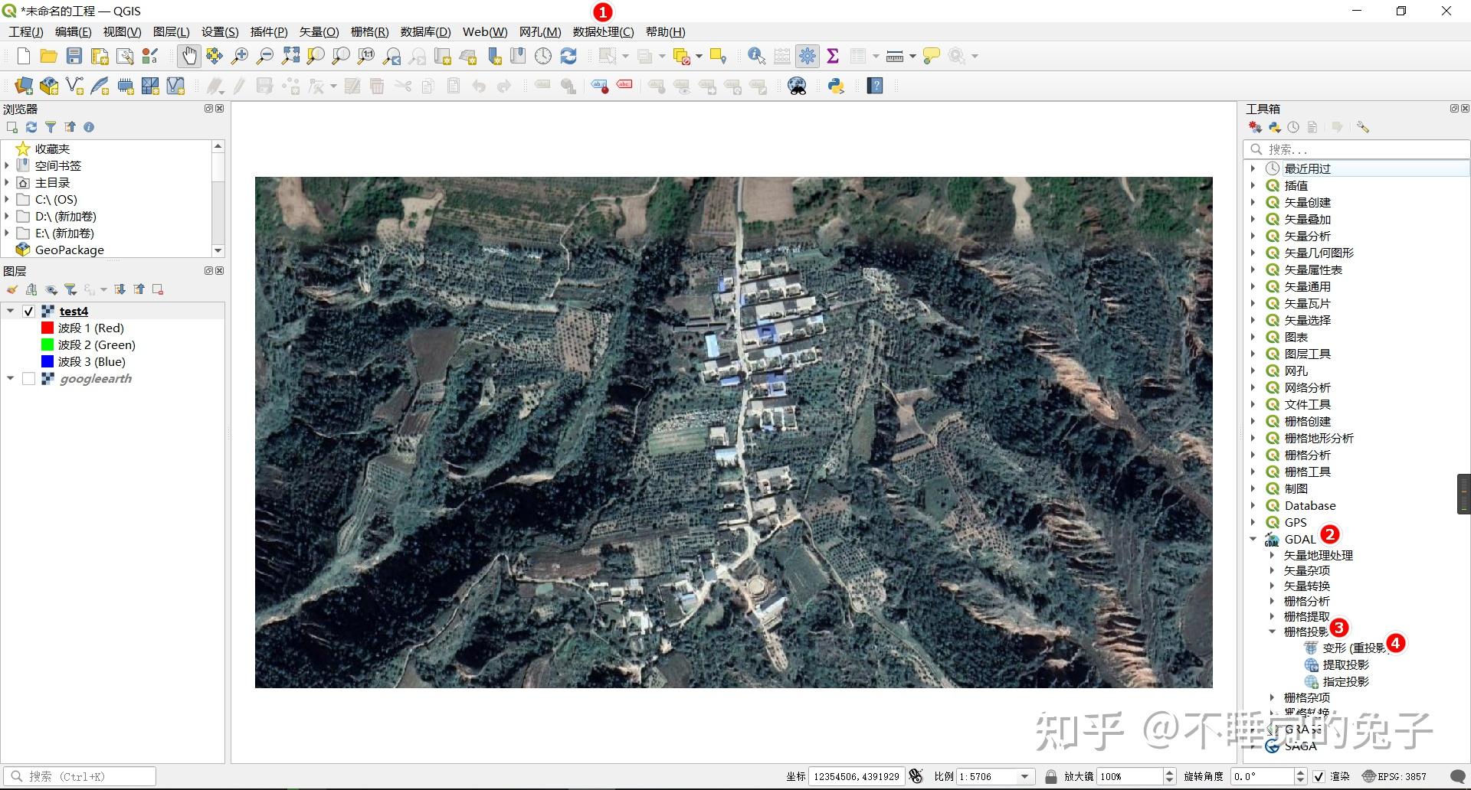Type in the toolbox 搜索 search field

click(1356, 149)
